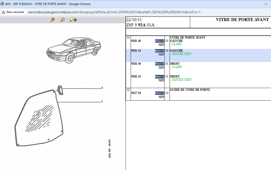Select part number 9227 19

pyautogui.click(x=136, y=93)
